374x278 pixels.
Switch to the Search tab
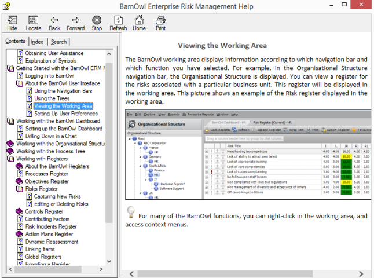pyautogui.click(x=58, y=42)
